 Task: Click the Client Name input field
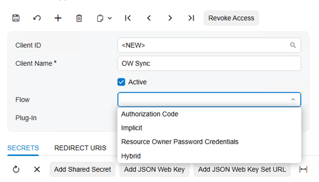tap(209, 64)
